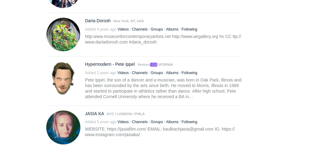This screenshot has width=319, height=146.
Task: Browse JASIA KA's Albums
Action: (172, 122)
